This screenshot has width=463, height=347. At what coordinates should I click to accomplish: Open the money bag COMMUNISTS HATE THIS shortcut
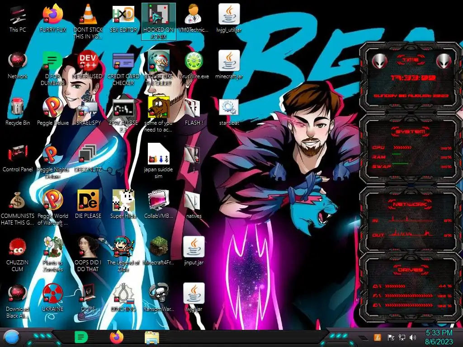[x=18, y=208]
